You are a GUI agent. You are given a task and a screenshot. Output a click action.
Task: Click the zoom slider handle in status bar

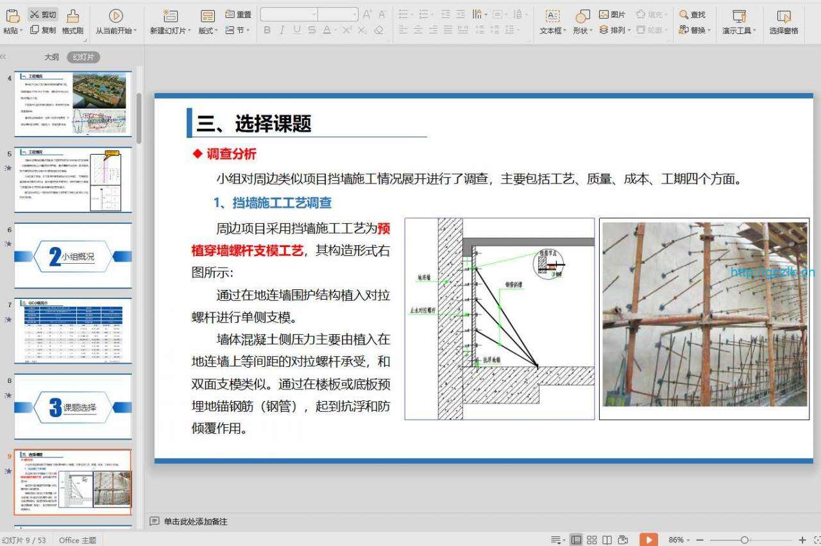[744, 540]
